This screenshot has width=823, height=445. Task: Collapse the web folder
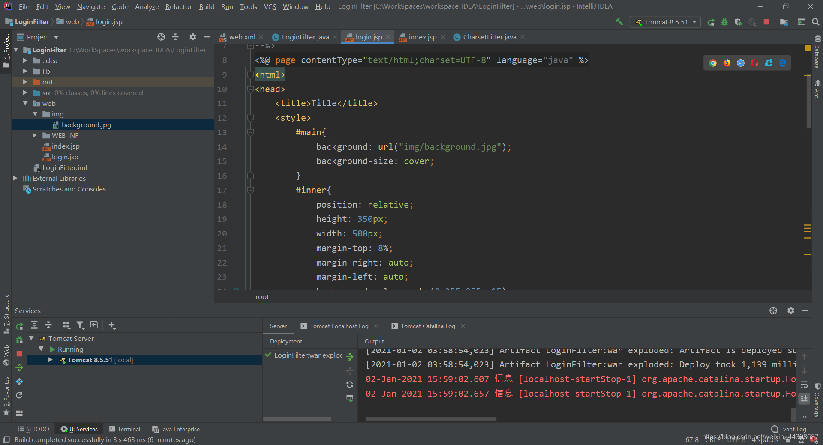(x=25, y=103)
